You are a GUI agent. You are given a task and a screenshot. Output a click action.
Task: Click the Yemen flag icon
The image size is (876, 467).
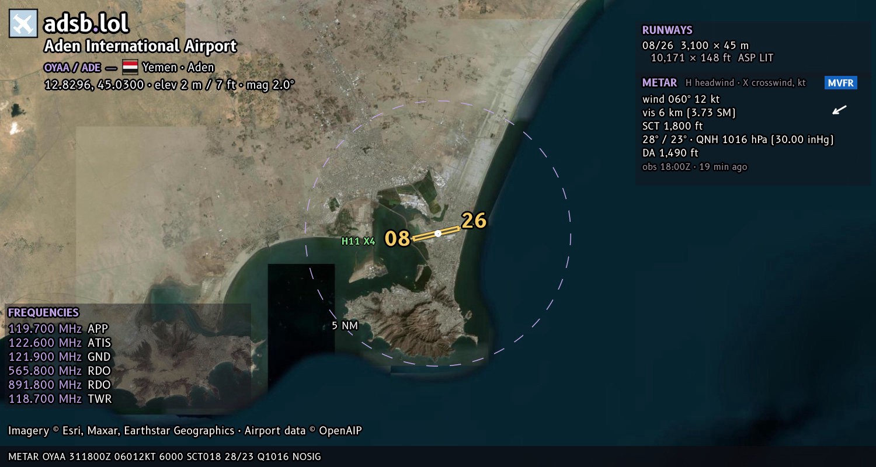point(130,67)
